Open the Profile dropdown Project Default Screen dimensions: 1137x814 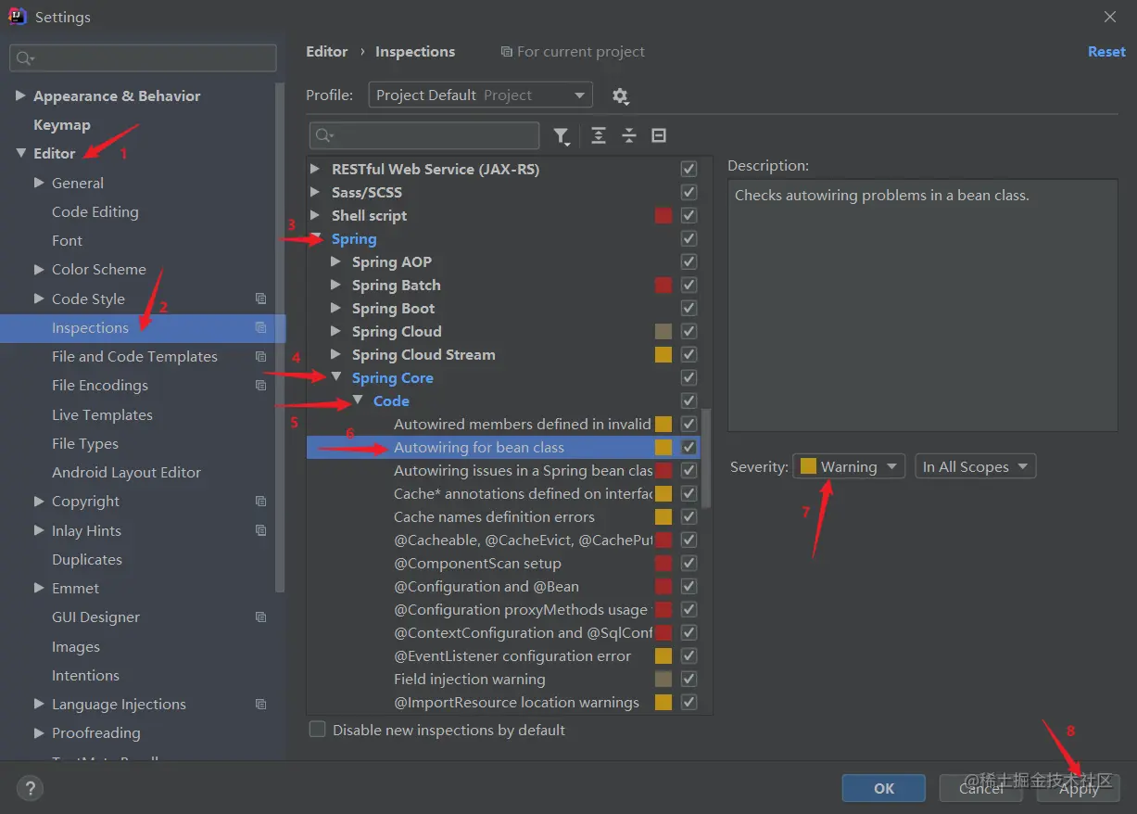480,95
